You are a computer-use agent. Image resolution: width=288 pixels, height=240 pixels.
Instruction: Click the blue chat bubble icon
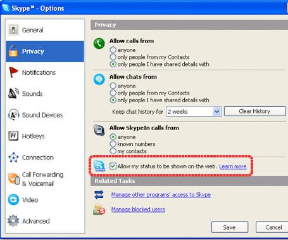tap(99, 79)
